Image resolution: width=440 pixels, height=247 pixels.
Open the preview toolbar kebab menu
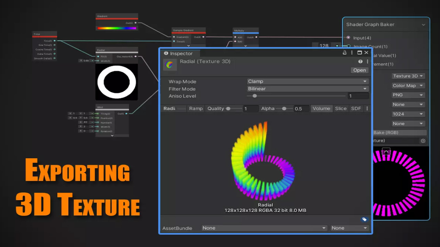click(x=367, y=108)
